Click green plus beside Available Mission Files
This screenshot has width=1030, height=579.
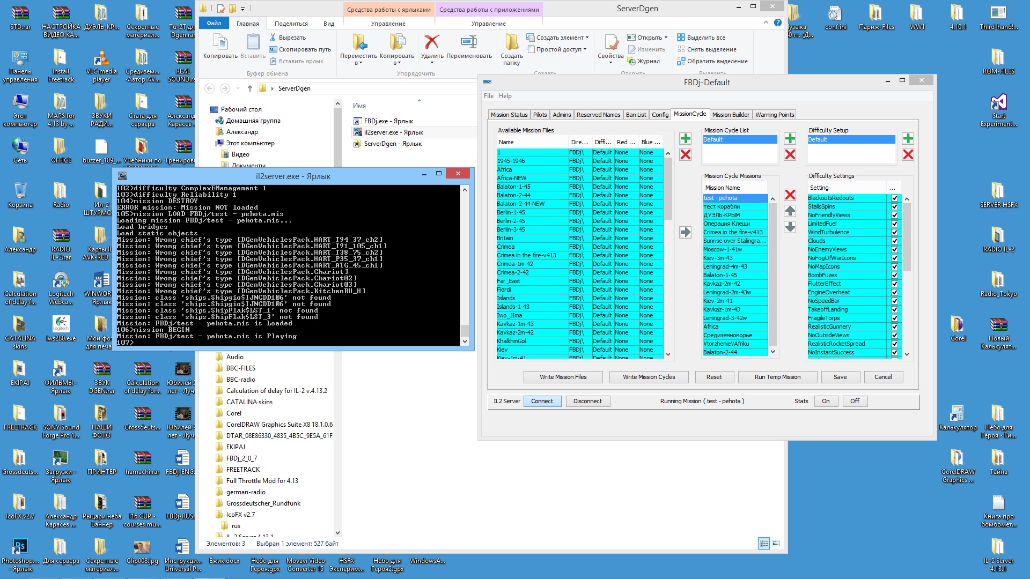click(685, 139)
